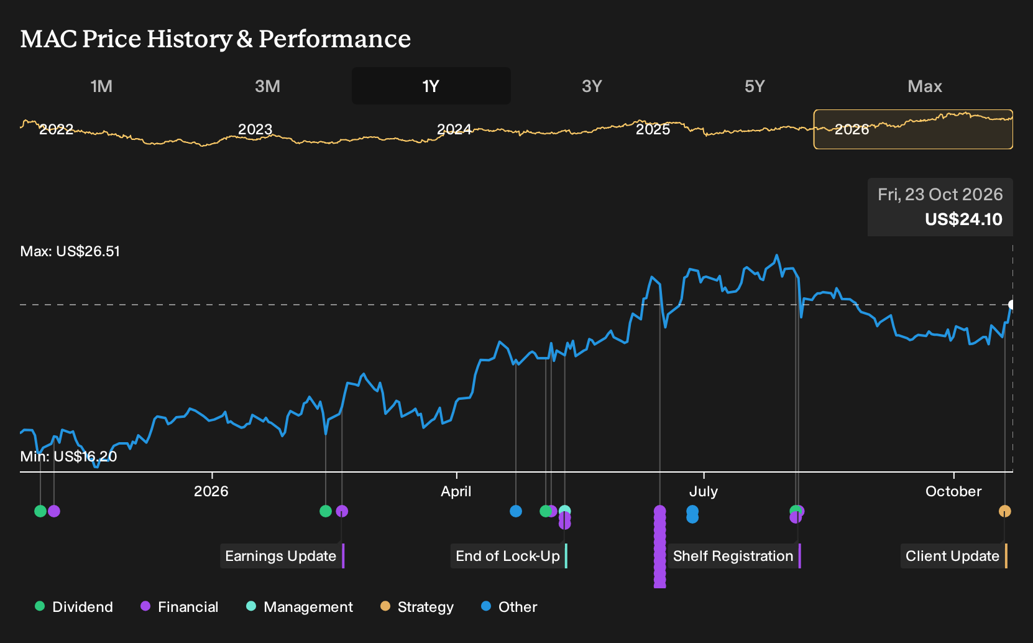
Task: Toggle the Dividend legend filter
Action: coord(74,607)
